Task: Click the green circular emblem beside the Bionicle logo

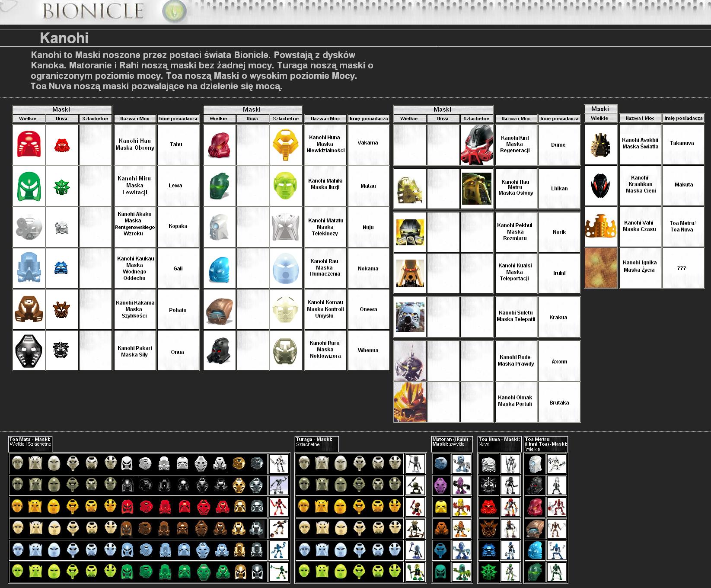Action: click(x=175, y=11)
